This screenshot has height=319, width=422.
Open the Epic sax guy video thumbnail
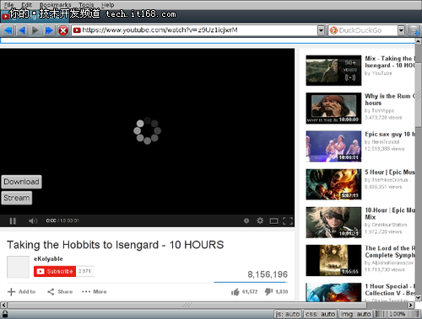[x=333, y=146]
